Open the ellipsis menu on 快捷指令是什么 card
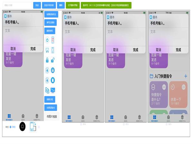Image resolution: width=193 pixels, height=144 pixels. [164, 87]
